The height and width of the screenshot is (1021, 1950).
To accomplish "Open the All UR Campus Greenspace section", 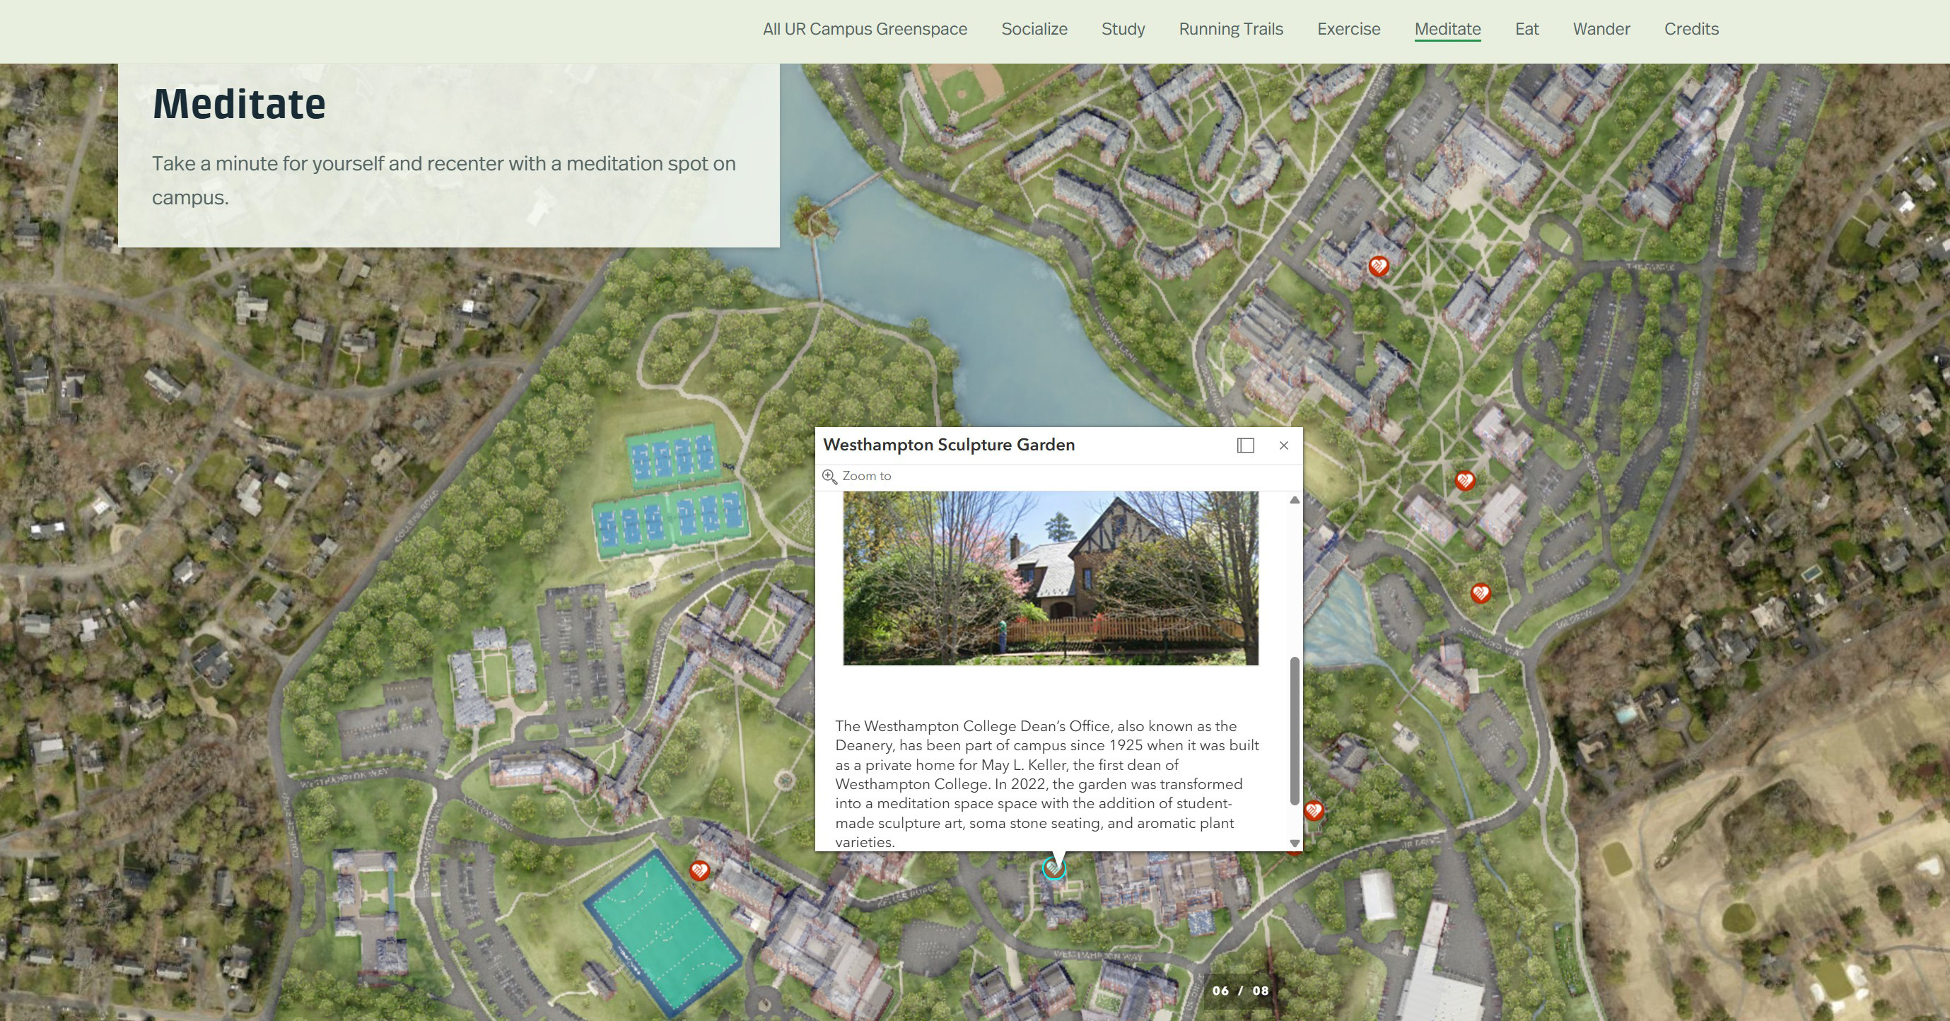I will (x=865, y=29).
